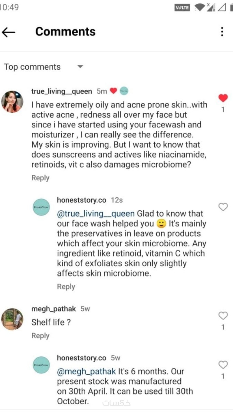Screen dimensions: 233x414
Task: Like honeststory.co reply about 6 months
Action: [x=223, y=365]
